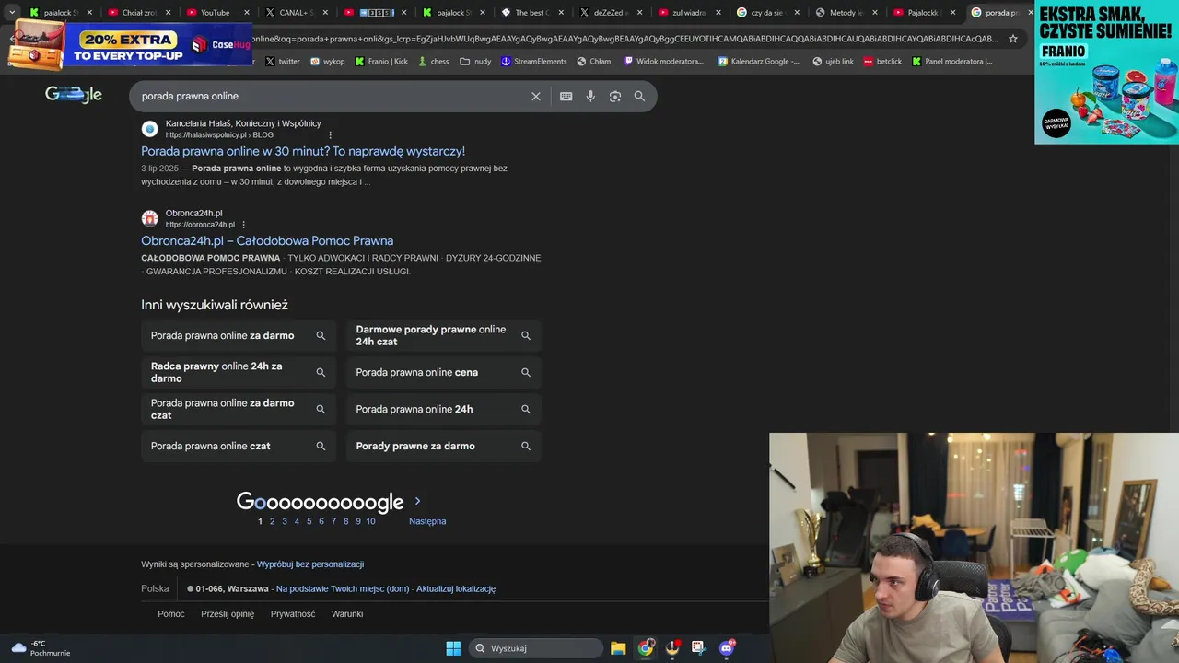The height and width of the screenshot is (663, 1179).
Task: Open Snipping Tool from the taskbar
Action: pyautogui.click(x=698, y=648)
